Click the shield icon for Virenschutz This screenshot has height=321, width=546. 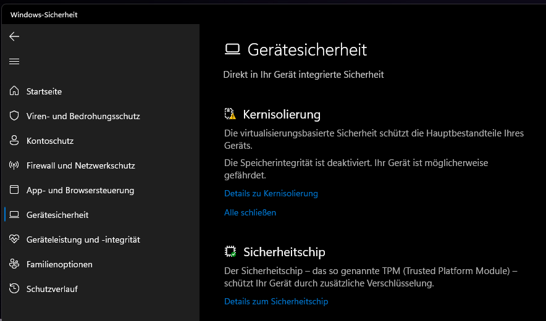(x=14, y=116)
